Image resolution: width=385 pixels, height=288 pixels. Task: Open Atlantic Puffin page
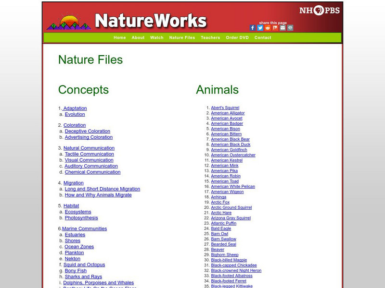point(224,223)
